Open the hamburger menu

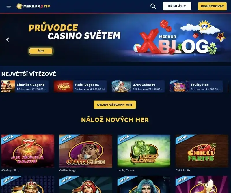click(9, 6)
